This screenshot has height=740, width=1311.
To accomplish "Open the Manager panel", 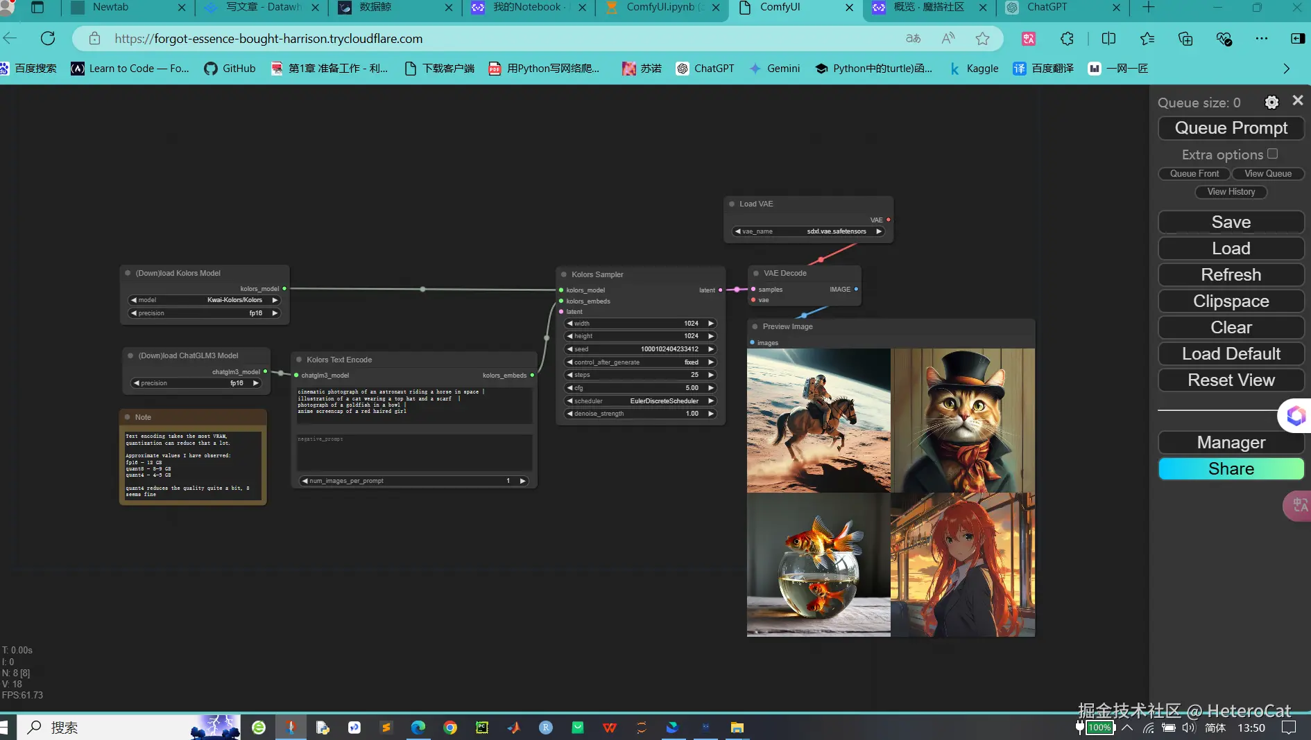I will (x=1231, y=442).
